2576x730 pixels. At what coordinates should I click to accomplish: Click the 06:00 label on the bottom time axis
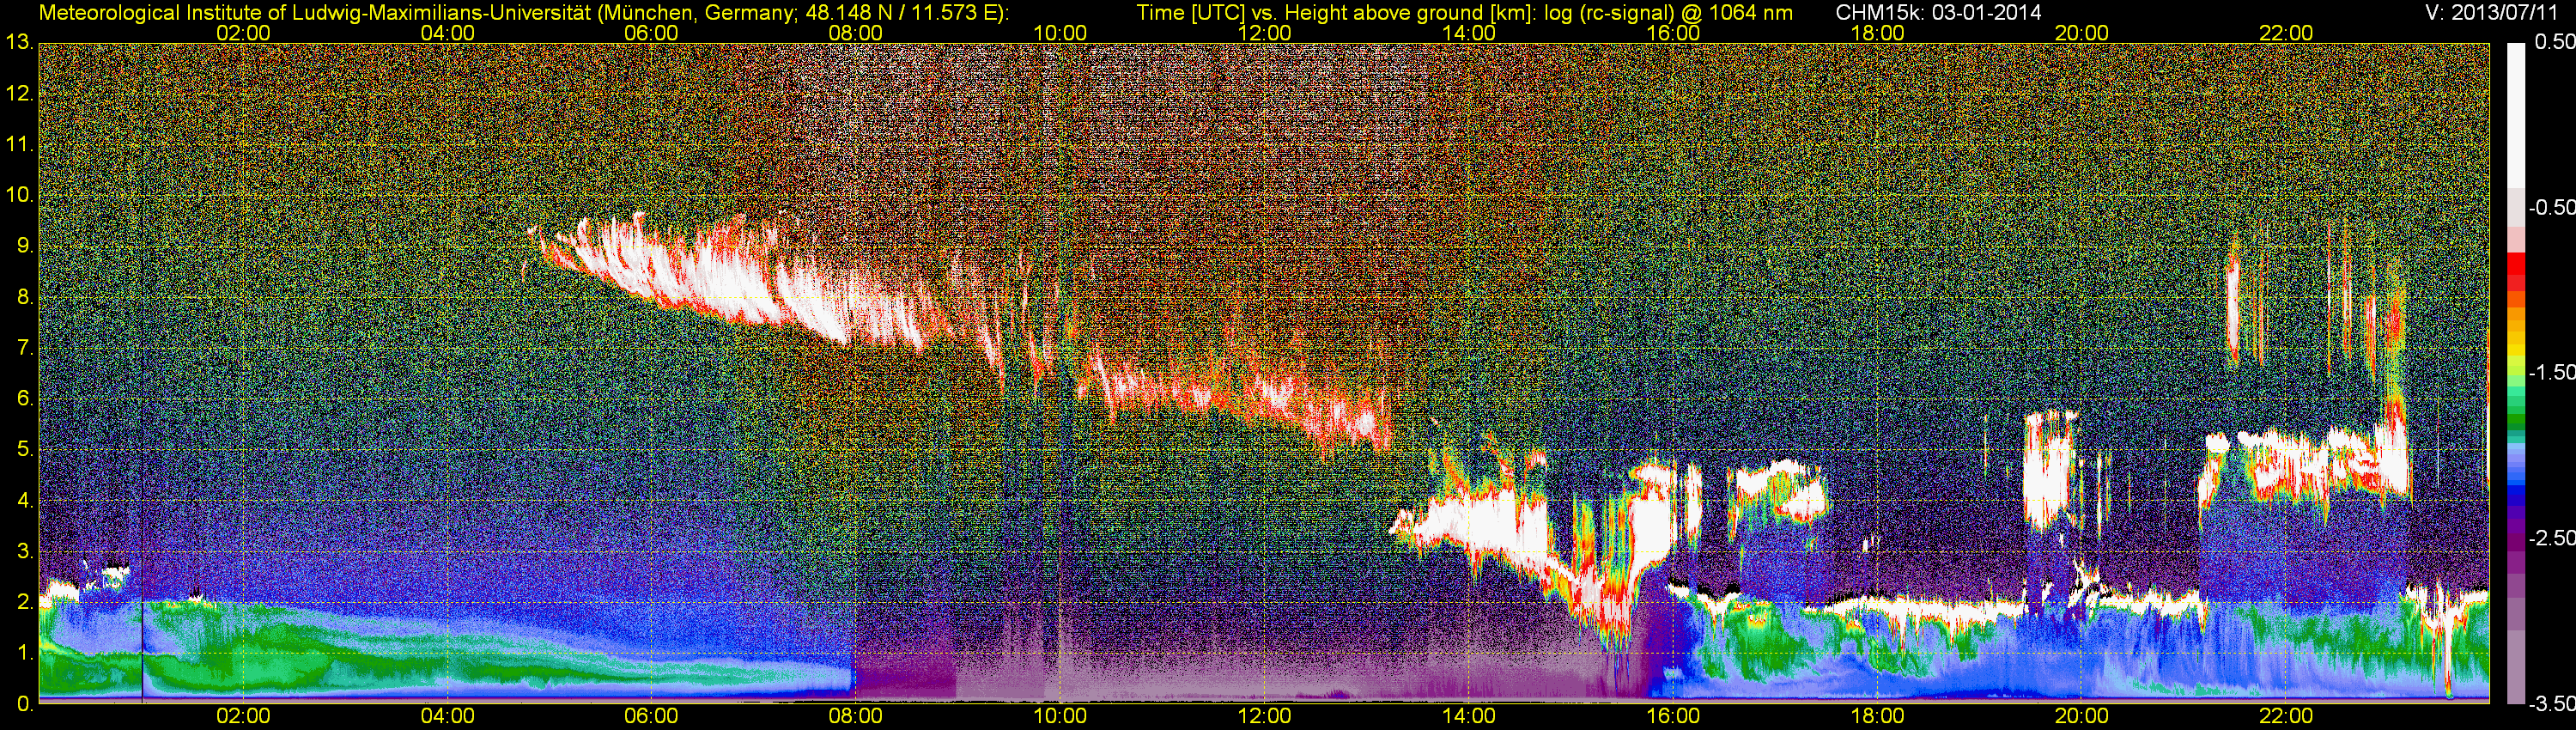651,717
